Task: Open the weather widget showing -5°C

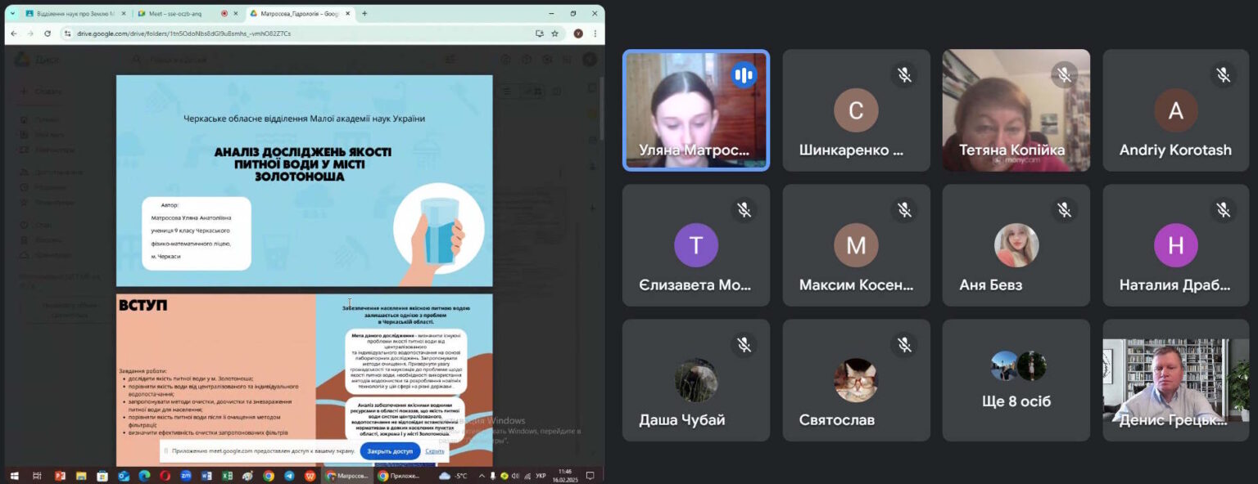Action: point(453,476)
